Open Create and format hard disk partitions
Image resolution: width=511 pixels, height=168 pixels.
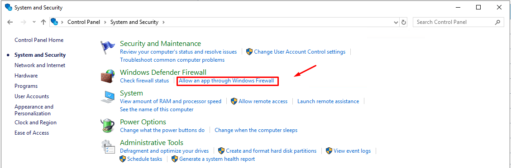coord(271,151)
